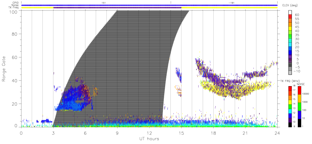
Task: Pick the red top swatch of the TX FRQ bar
Action: pos(290,88)
